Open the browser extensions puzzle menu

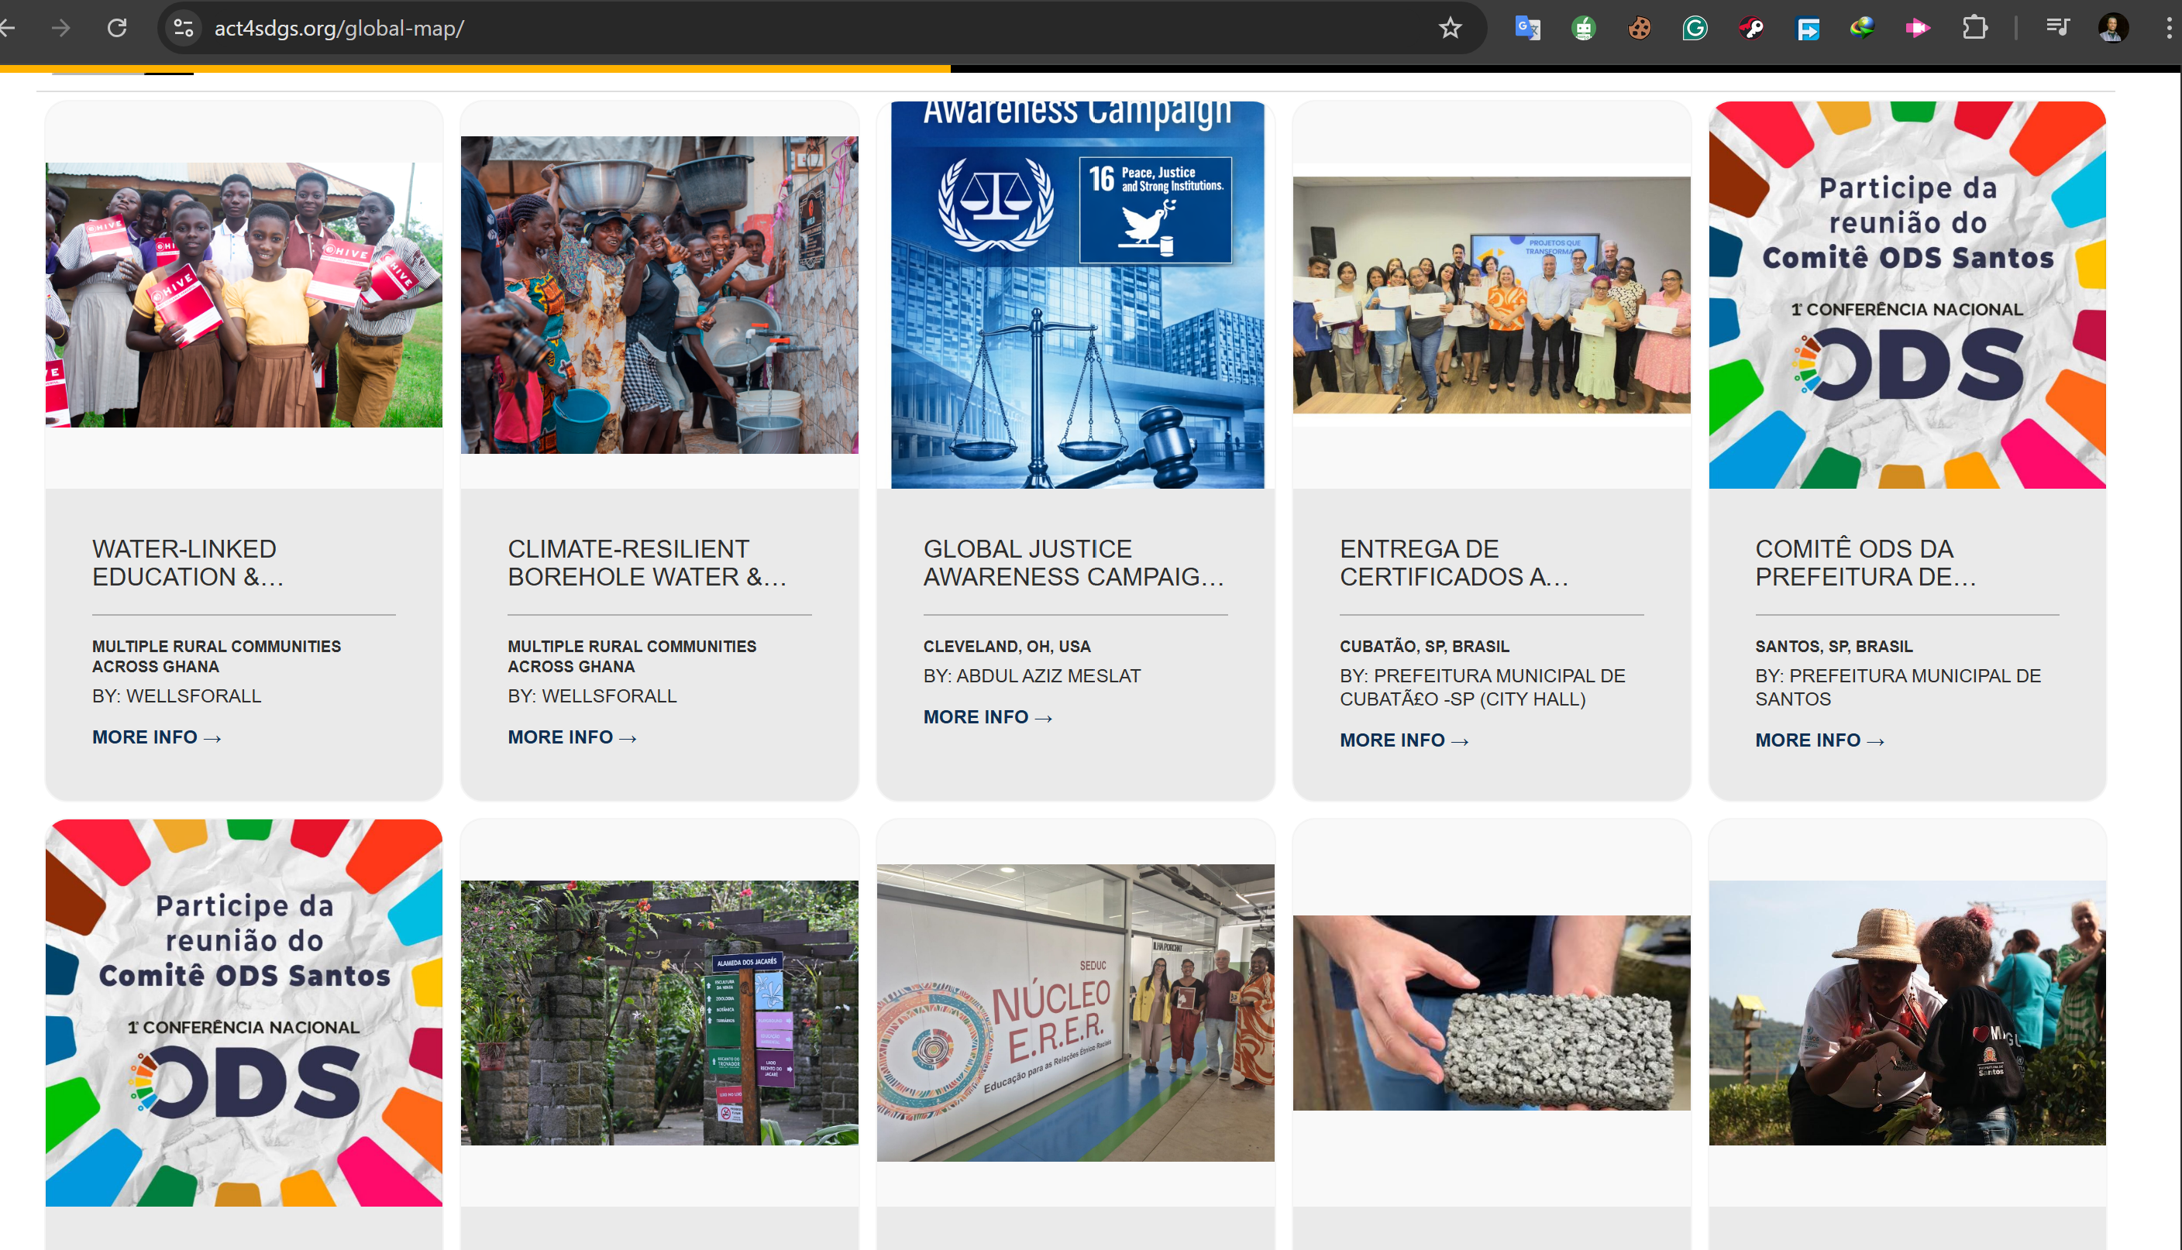coord(1974,29)
